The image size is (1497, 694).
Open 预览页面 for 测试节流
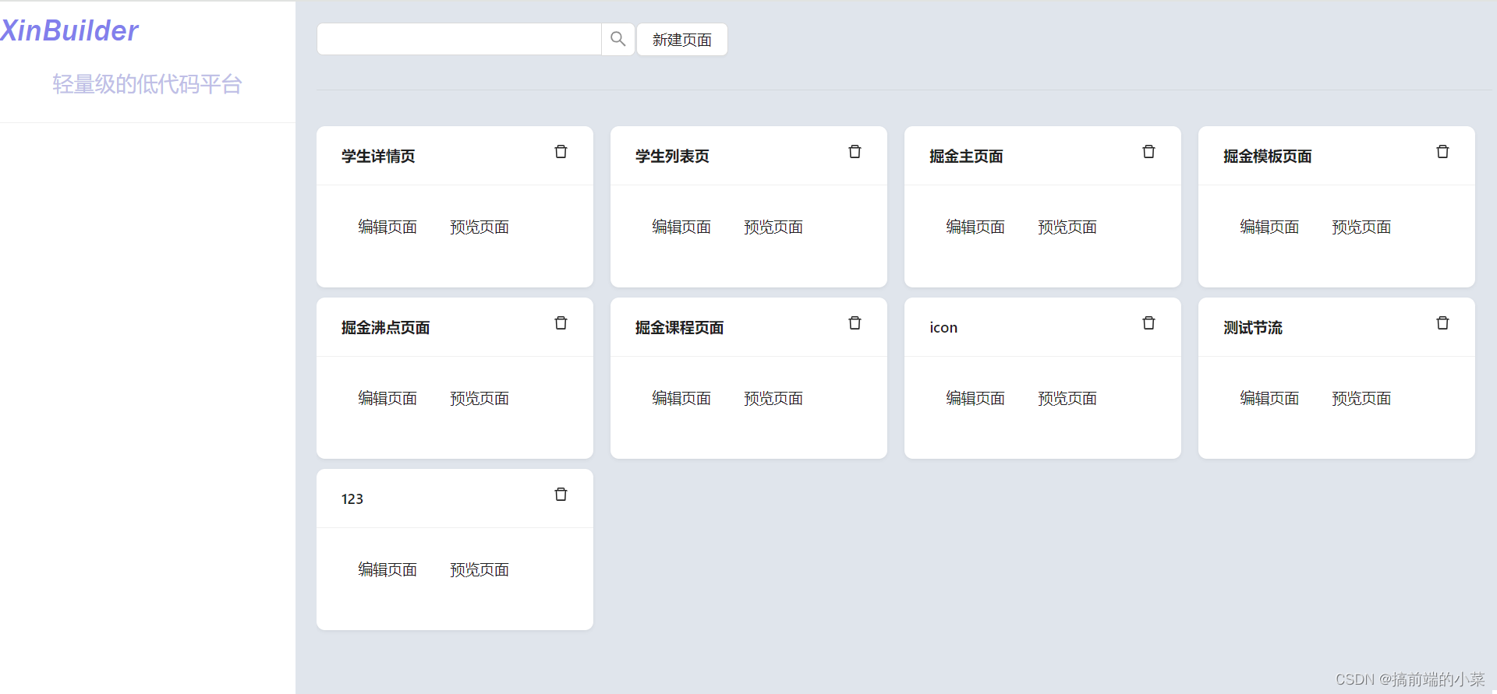[x=1361, y=398]
